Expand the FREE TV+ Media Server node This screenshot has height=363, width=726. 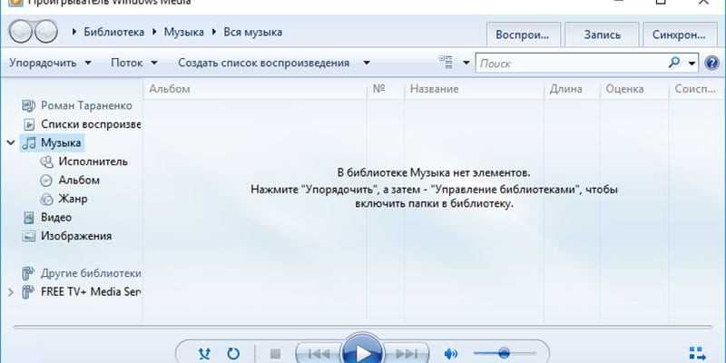(11, 291)
